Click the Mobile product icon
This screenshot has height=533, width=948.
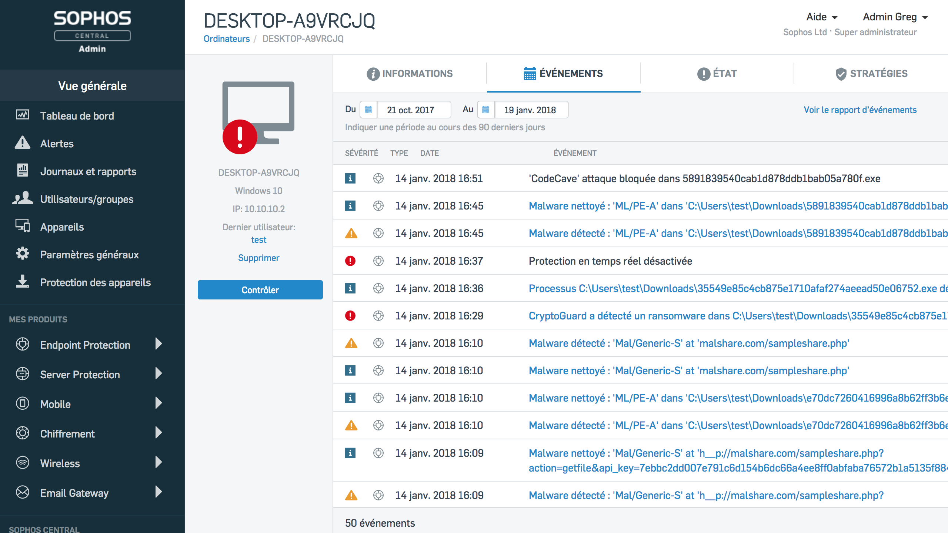[23, 403]
